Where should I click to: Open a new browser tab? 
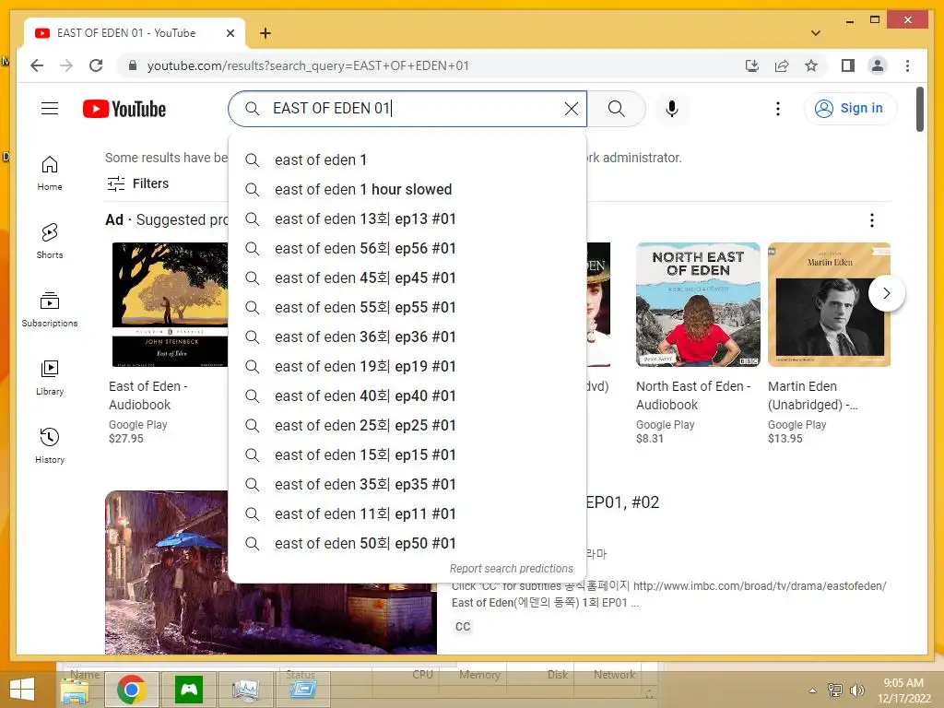265,33
